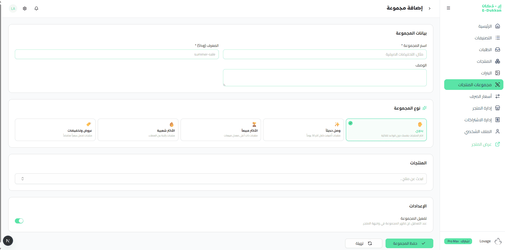Open إدارة المتجر in the sidebar
This screenshot has width=505, height=250.
(x=474, y=108)
